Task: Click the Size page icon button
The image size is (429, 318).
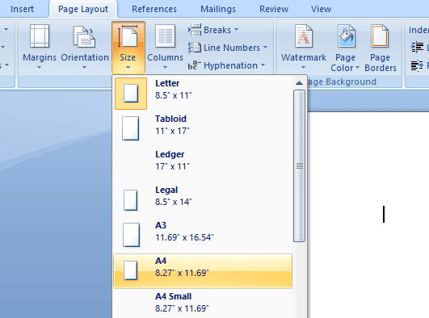Action: point(128,36)
